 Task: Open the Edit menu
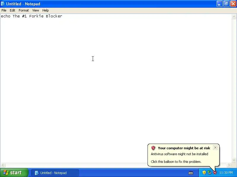point(12,10)
